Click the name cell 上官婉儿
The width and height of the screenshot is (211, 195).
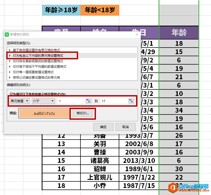pos(100,177)
